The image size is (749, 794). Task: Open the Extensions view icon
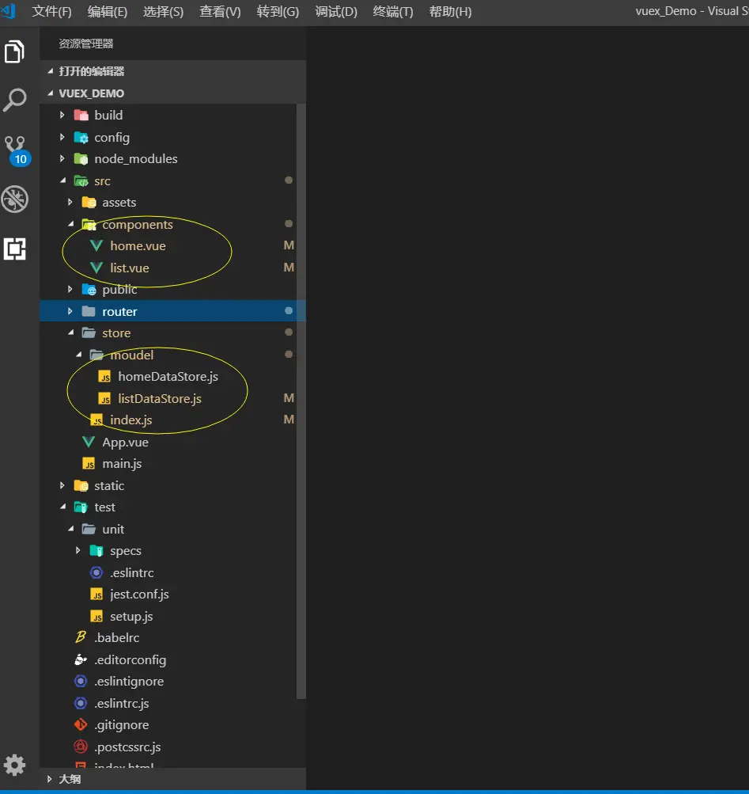click(15, 249)
